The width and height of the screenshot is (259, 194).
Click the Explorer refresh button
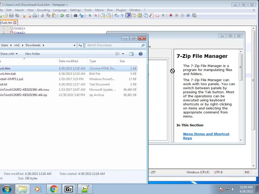click(80, 45)
